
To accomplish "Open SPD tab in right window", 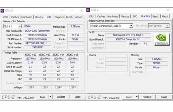I will coord(135,17).
